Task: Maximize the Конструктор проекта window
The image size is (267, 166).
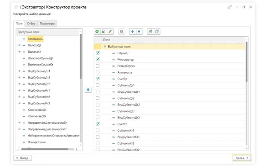Action: [243, 7]
